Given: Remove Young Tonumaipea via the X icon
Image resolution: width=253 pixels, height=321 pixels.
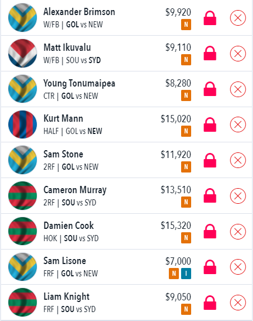Looking at the screenshot, I should point(237,89).
